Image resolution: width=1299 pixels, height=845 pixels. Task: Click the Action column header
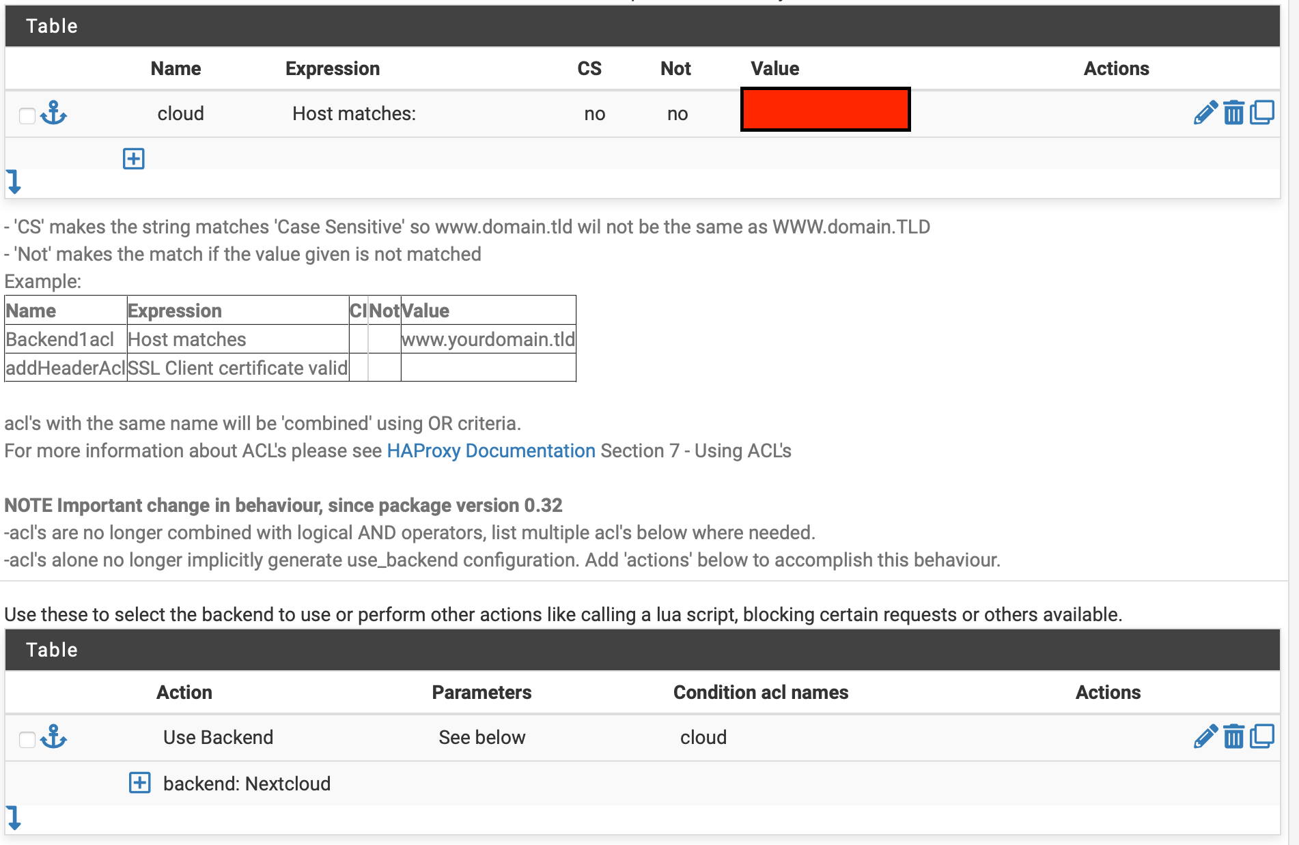184,692
